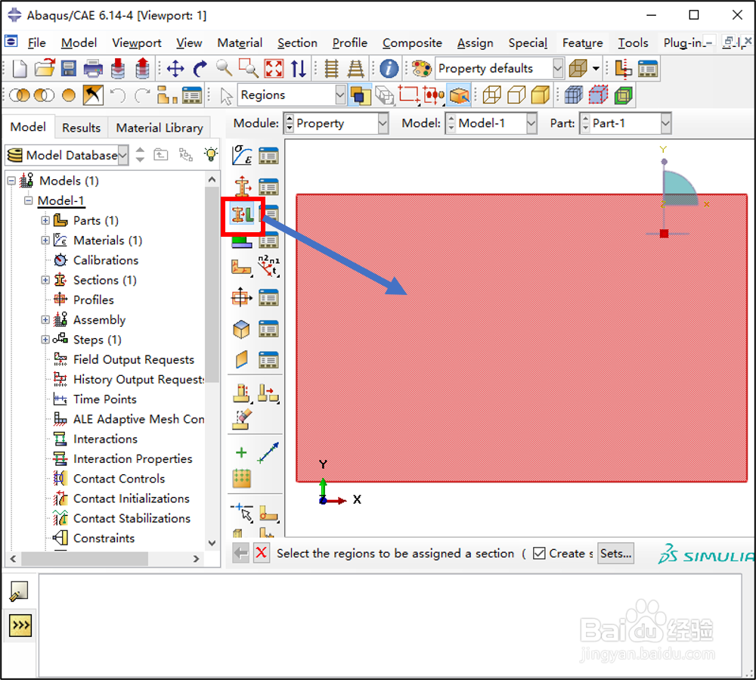Toggle the Create set checkbox
The height and width of the screenshot is (680, 756).
point(539,553)
